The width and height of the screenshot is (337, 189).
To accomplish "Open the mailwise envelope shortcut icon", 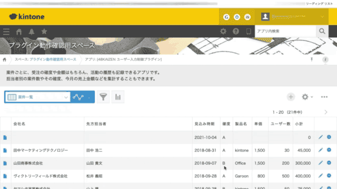I will [x=247, y=17].
